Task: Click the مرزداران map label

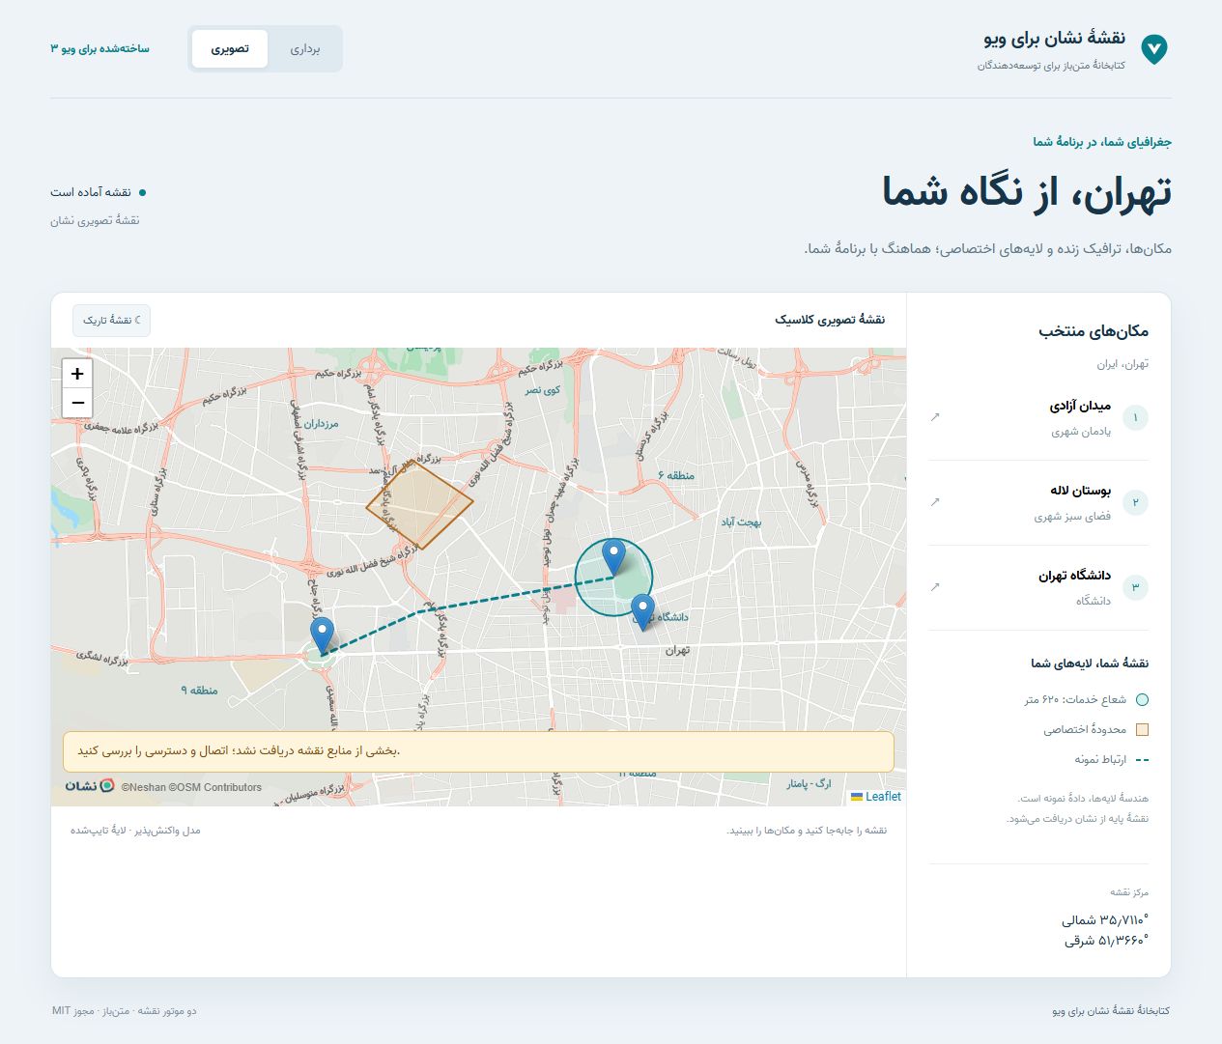Action: click(321, 423)
